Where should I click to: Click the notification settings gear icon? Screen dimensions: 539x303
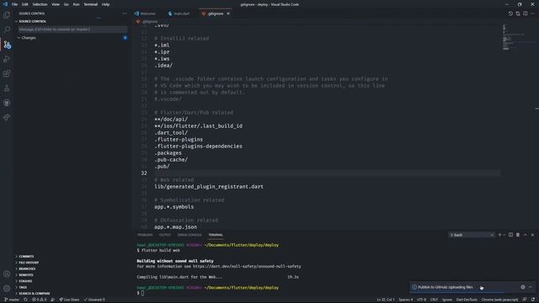pyautogui.click(x=523, y=287)
